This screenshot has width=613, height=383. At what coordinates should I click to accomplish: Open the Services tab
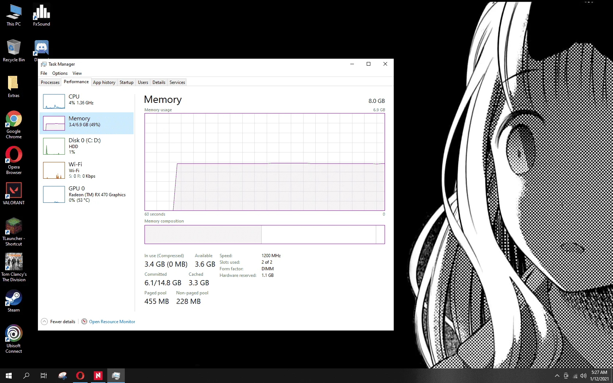coord(177,82)
